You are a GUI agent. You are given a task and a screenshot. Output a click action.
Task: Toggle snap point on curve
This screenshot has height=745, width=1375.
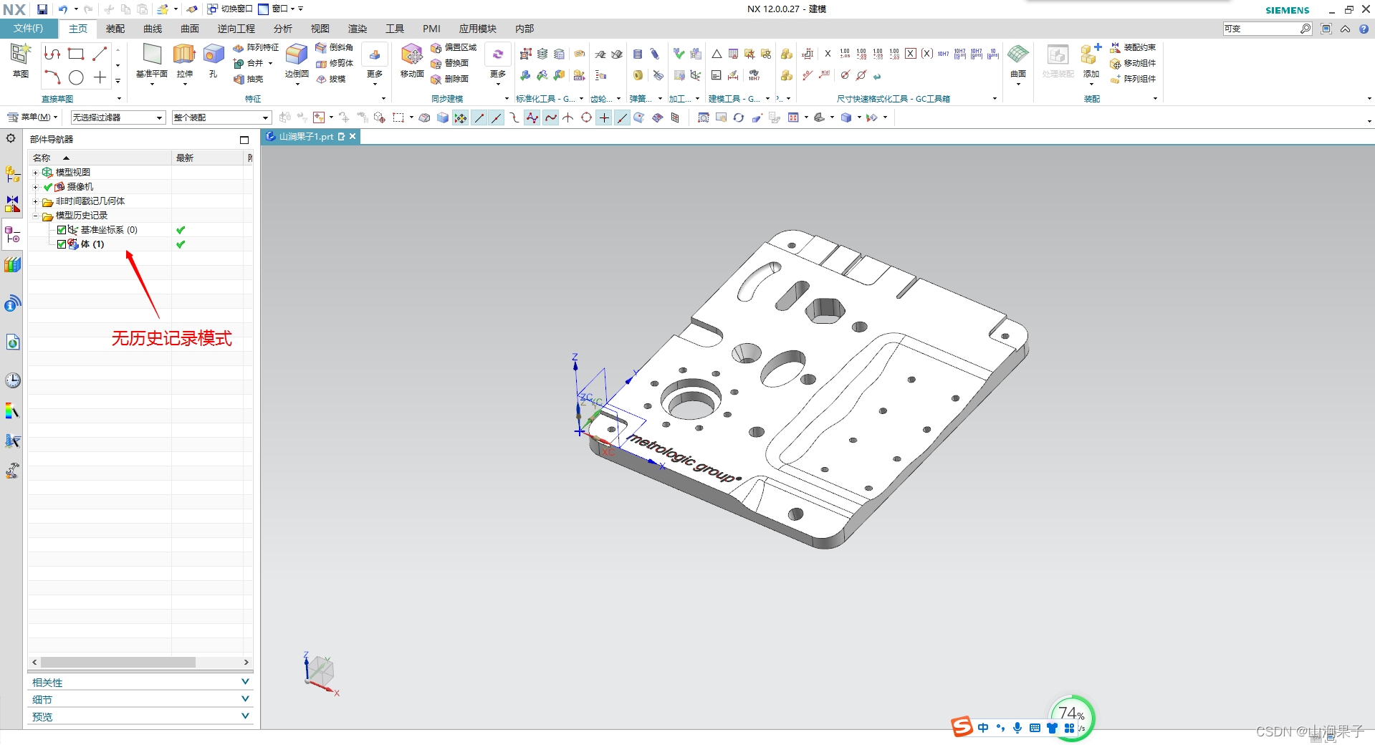pos(622,117)
